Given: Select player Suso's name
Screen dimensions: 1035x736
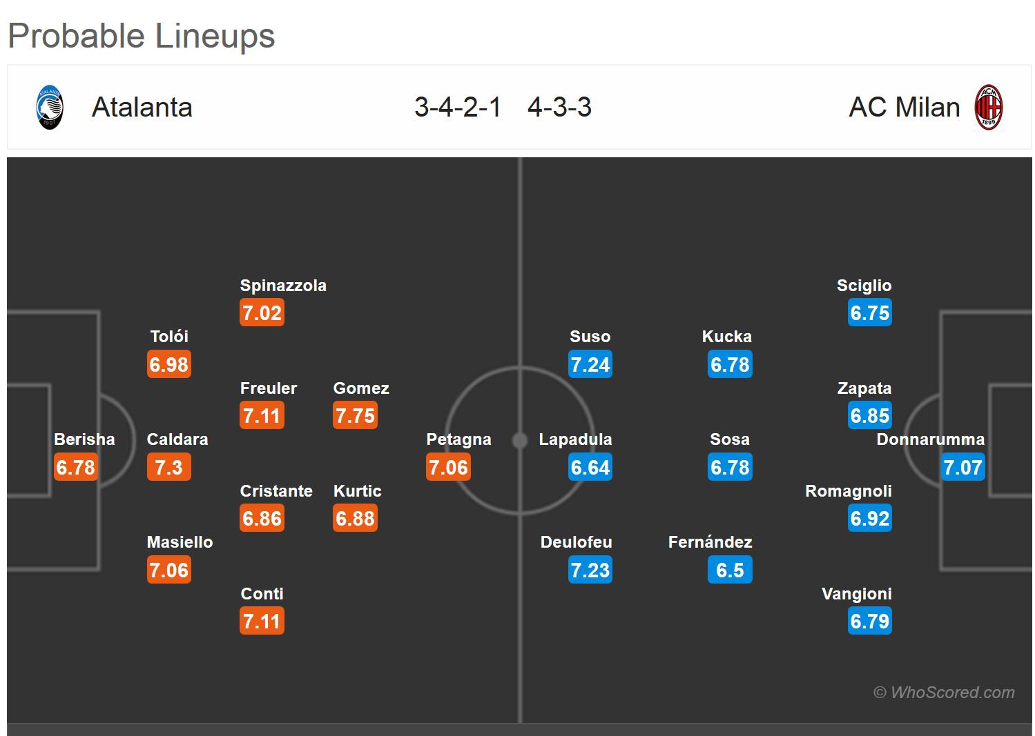Looking at the screenshot, I should [x=590, y=337].
